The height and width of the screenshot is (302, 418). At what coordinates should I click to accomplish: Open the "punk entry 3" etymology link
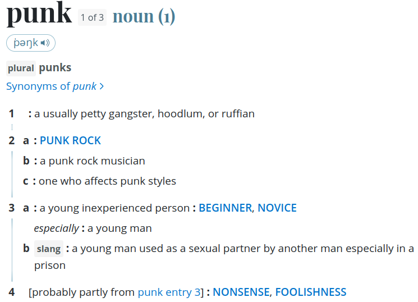coord(169,292)
